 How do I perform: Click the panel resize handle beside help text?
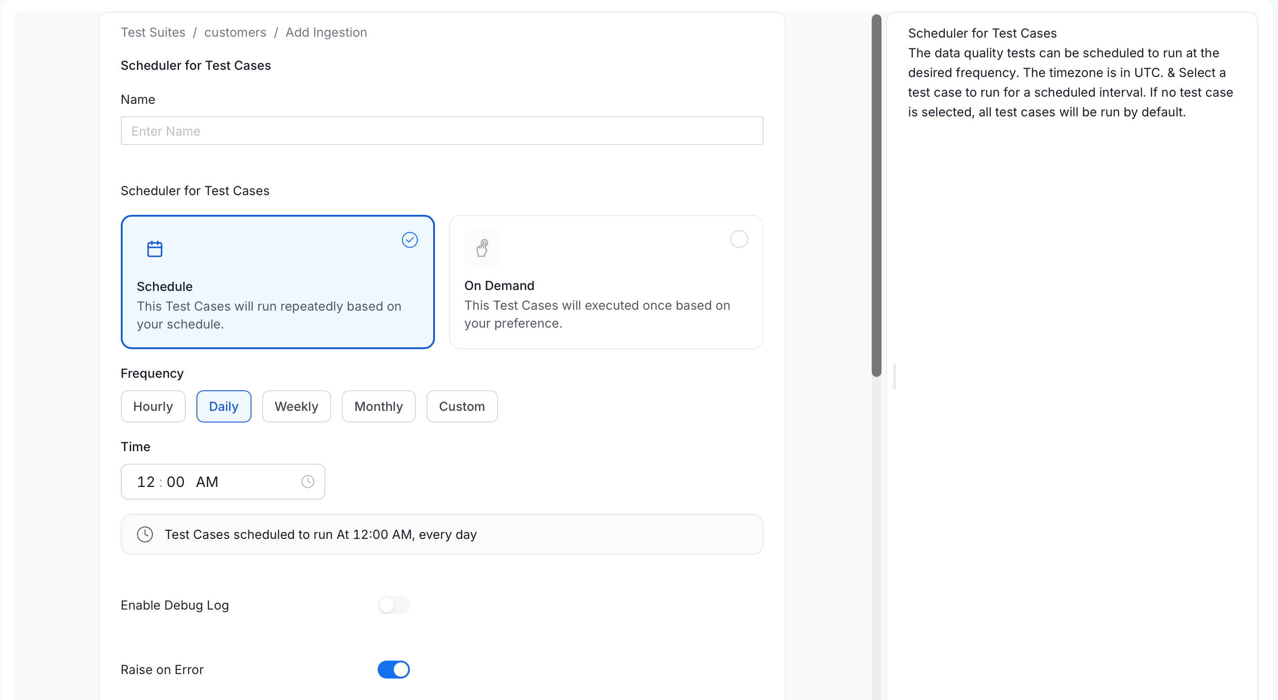(x=894, y=376)
